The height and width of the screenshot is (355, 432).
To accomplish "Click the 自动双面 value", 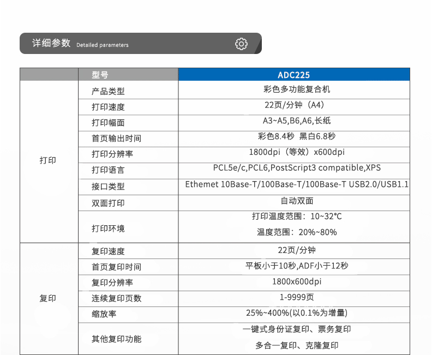I will [x=297, y=201].
